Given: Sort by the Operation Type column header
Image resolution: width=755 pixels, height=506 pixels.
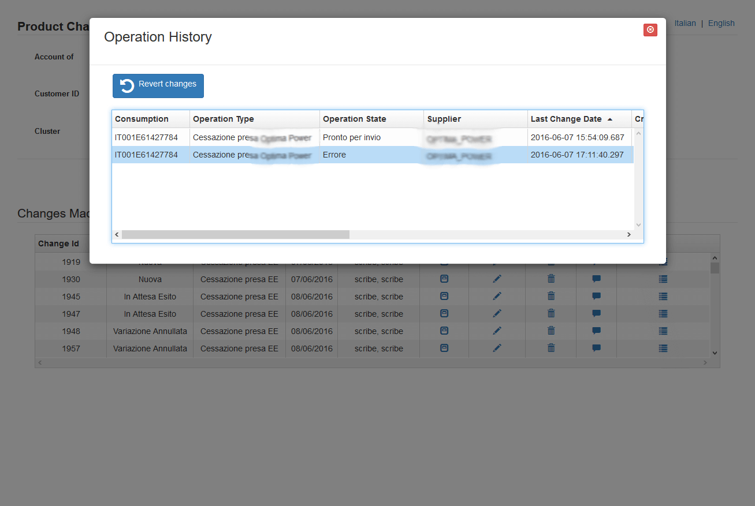Looking at the screenshot, I should pyautogui.click(x=255, y=119).
